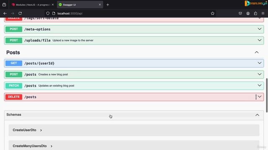The image size is (268, 150).
Task: Open the tab overview icon in the tab strip
Action: click(x=4, y=5)
